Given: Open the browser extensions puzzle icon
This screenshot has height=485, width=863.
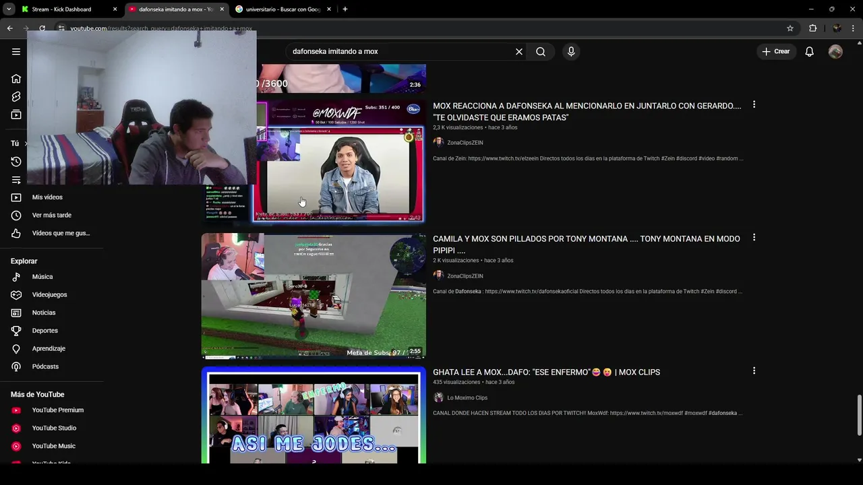Looking at the screenshot, I should pyautogui.click(x=812, y=28).
